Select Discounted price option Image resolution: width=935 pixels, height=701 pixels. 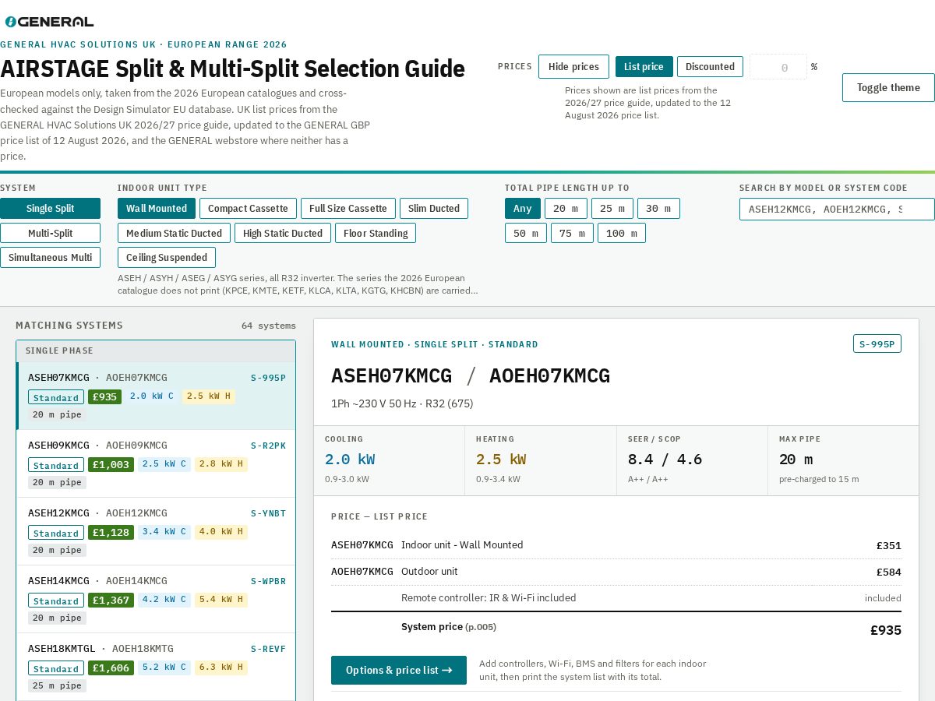point(710,67)
